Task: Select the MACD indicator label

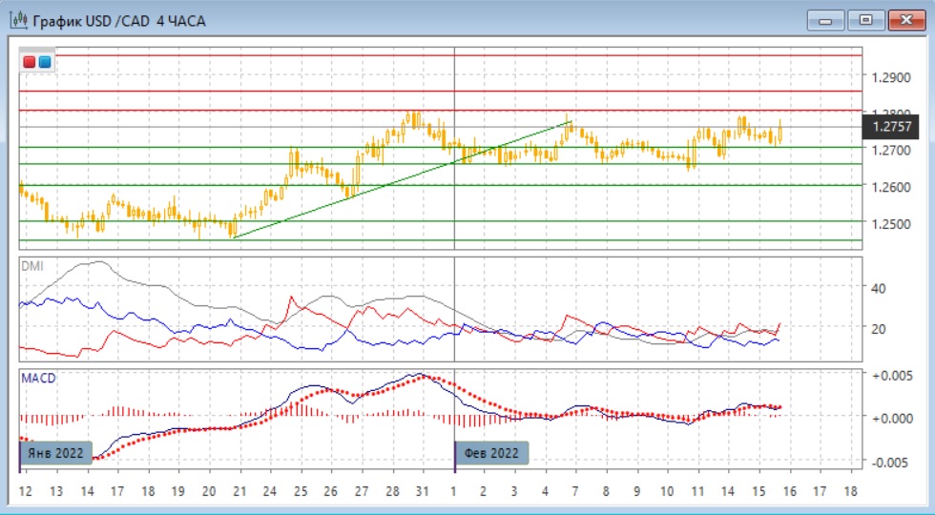Action: click(38, 379)
